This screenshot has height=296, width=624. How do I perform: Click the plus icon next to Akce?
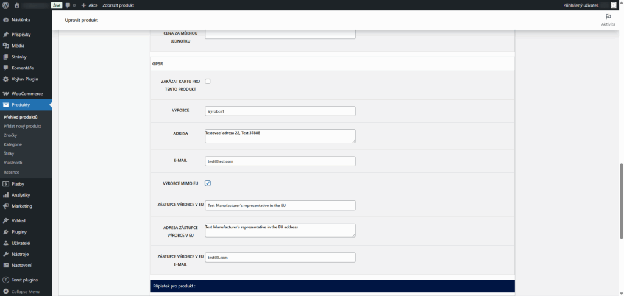pyautogui.click(x=83, y=5)
